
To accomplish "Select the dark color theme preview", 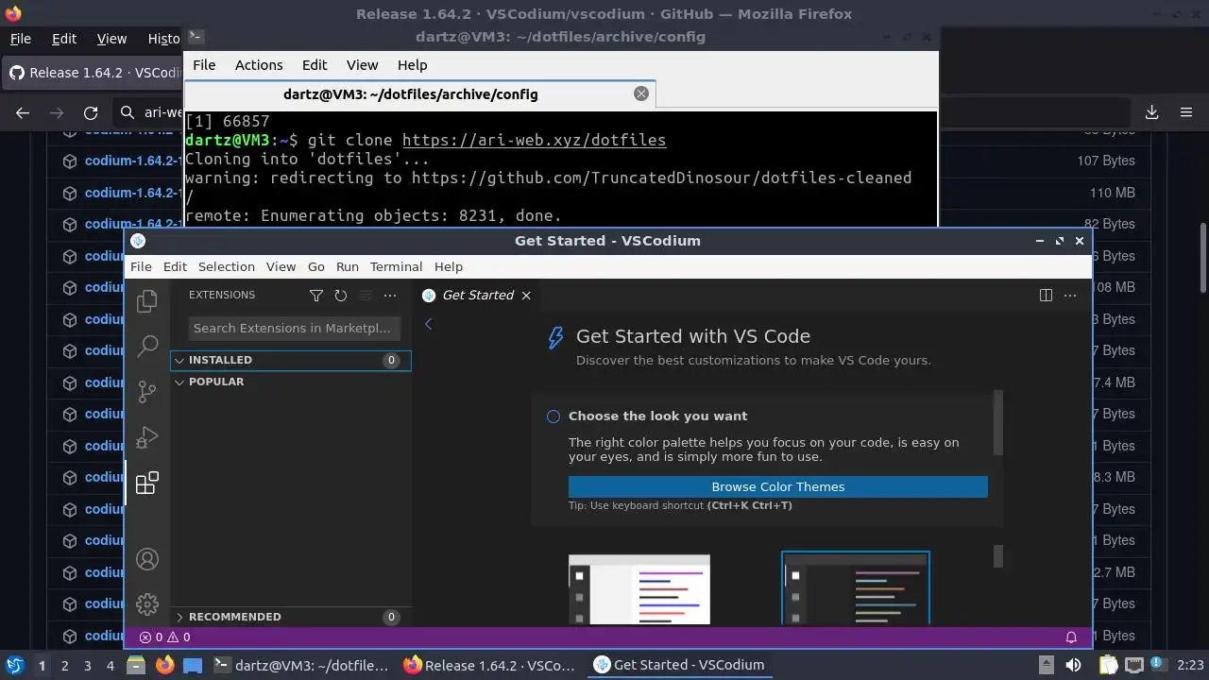I will click(x=856, y=588).
